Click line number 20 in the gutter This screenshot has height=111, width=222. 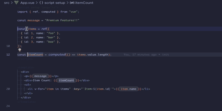pyautogui.click(x=8, y=89)
